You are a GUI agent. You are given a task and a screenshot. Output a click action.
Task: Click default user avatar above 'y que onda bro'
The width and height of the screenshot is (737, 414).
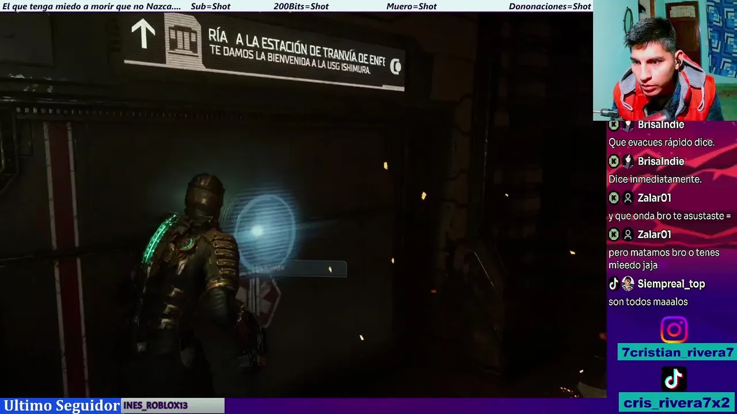(x=628, y=198)
